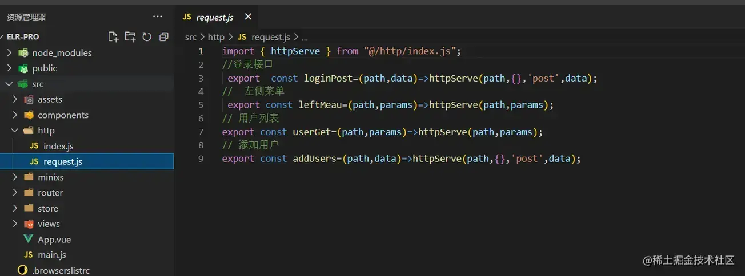Click the views folder icon
This screenshot has height=276, width=745.
click(x=29, y=224)
